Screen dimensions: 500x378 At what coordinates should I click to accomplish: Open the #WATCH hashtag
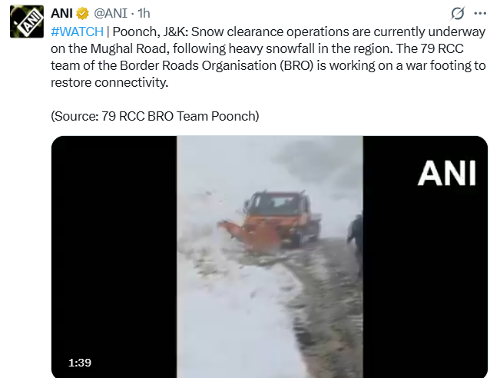click(77, 32)
